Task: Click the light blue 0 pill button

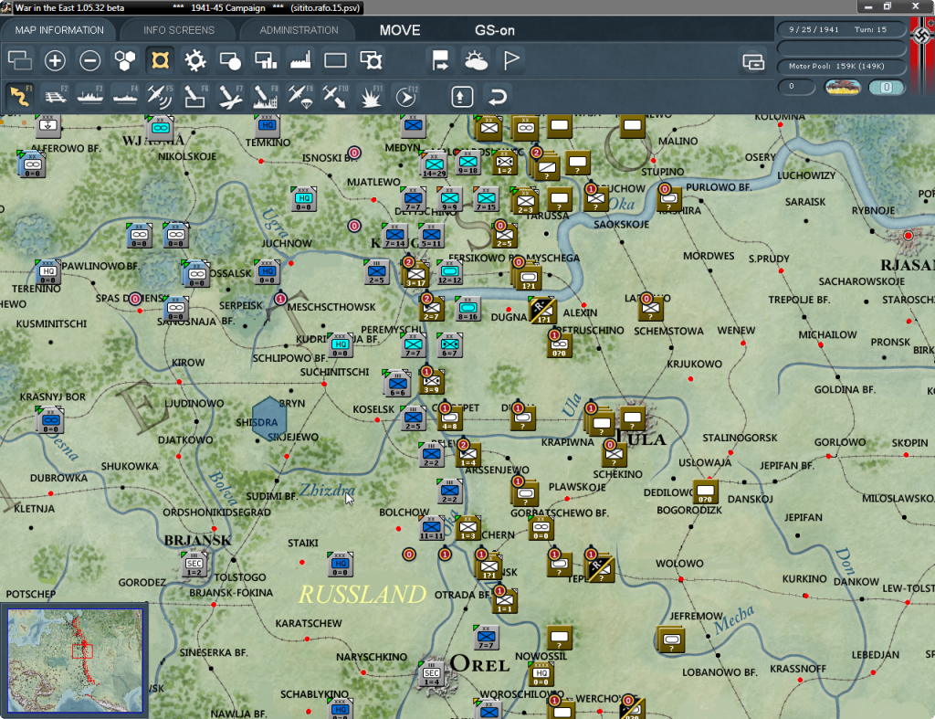Action: (887, 87)
